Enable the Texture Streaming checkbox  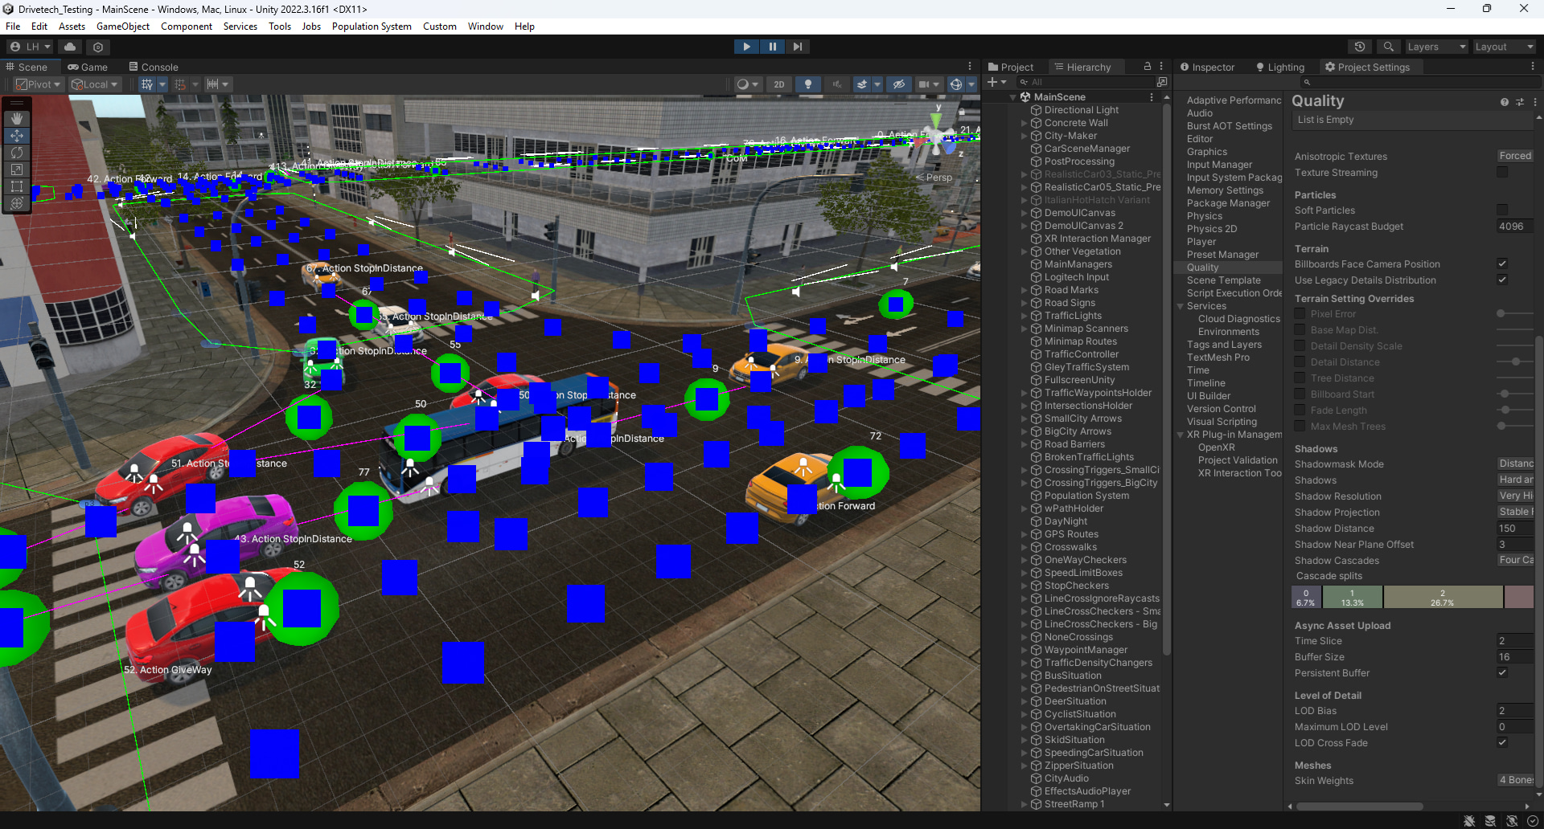pos(1502,172)
